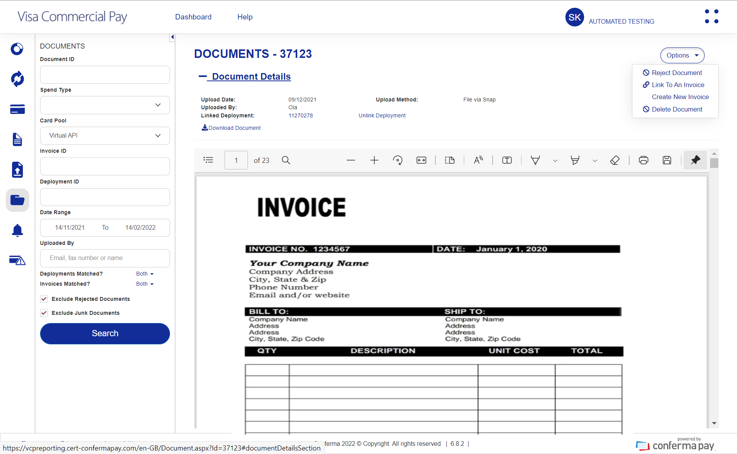Click the read aloud icon
Screen dimensions: 737x454
[x=478, y=160]
